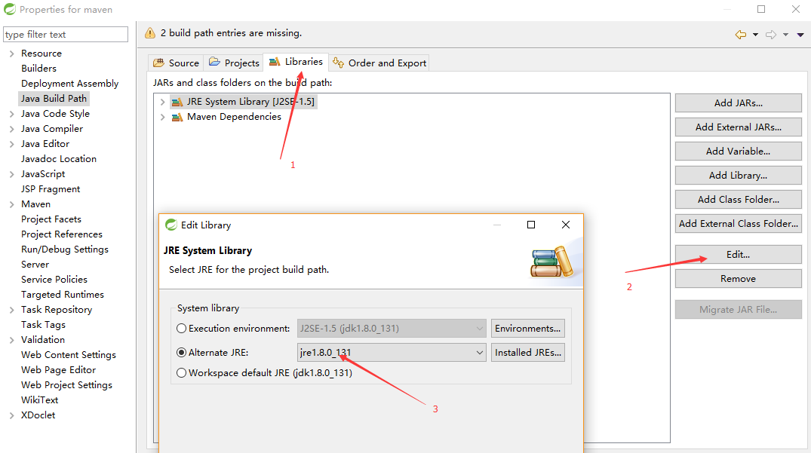Focus the type filter text field
811x453 pixels.
(66, 35)
